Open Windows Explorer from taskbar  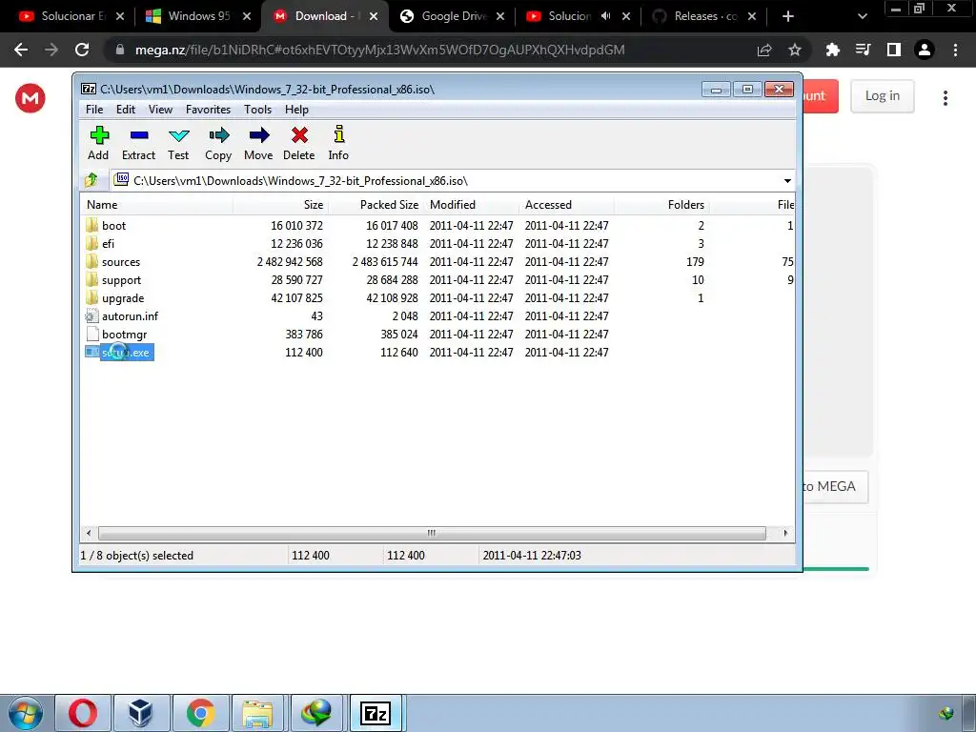257,713
